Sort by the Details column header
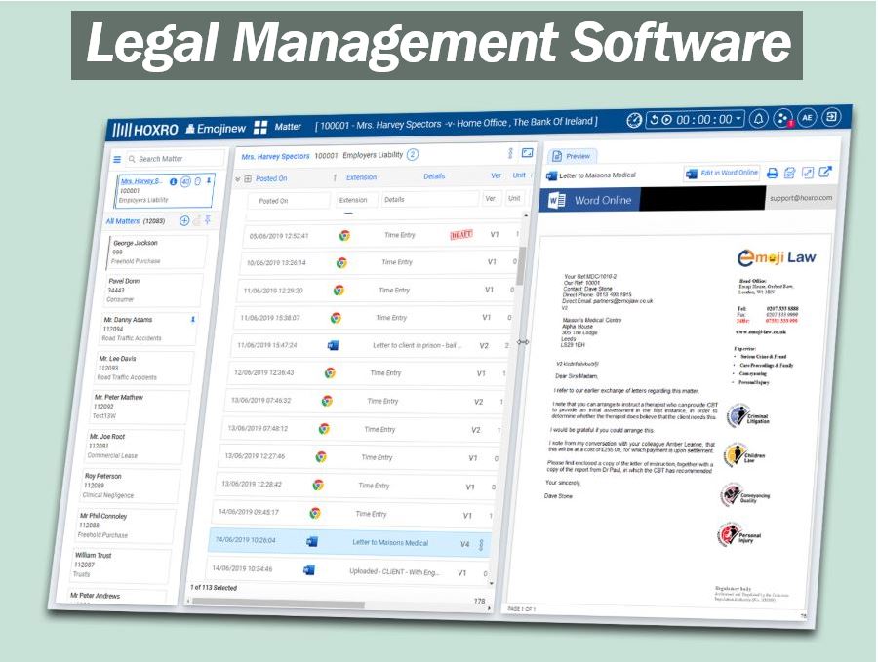 coord(434,176)
